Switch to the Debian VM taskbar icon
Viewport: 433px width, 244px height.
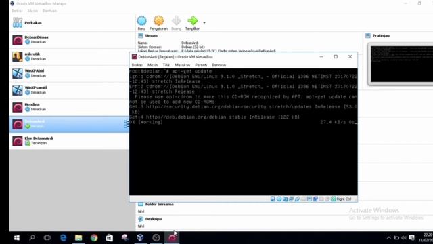(x=172, y=238)
